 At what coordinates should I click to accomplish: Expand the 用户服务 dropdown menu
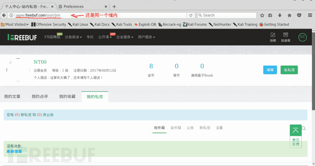click(x=146, y=37)
